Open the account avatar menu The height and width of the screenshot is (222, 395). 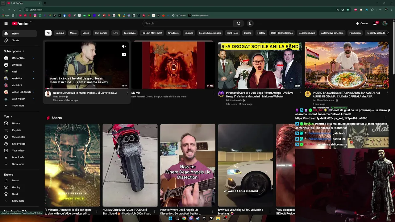[385, 23]
